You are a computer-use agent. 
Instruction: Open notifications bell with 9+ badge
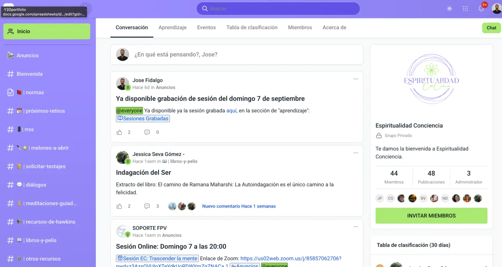pyautogui.click(x=482, y=8)
